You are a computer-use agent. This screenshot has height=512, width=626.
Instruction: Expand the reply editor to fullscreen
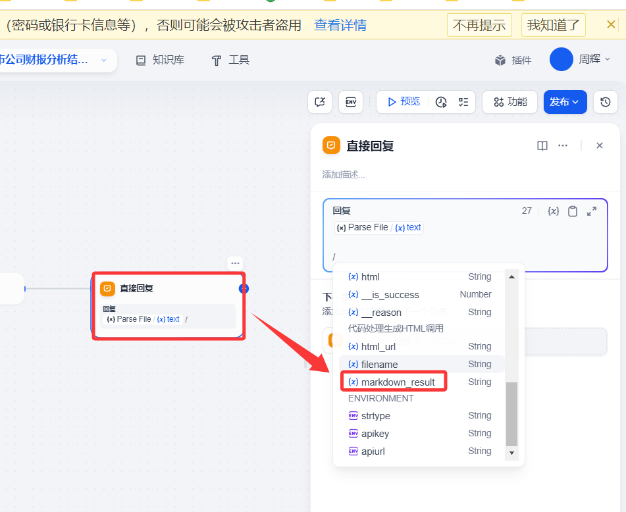coord(592,211)
